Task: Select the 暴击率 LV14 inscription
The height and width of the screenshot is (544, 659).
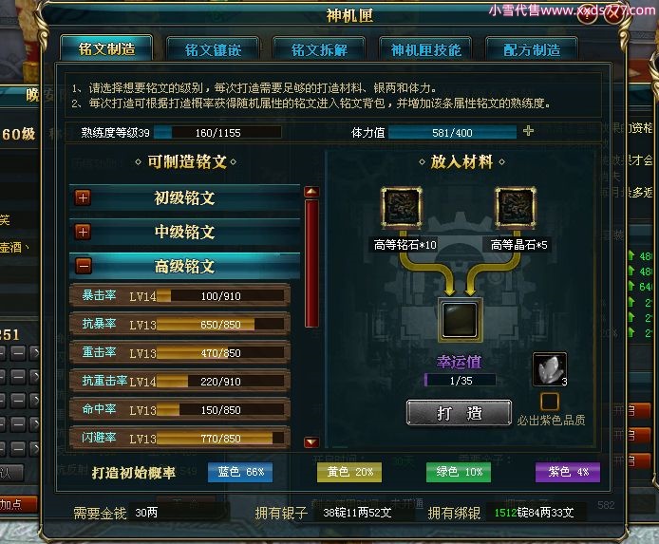Action: click(179, 295)
